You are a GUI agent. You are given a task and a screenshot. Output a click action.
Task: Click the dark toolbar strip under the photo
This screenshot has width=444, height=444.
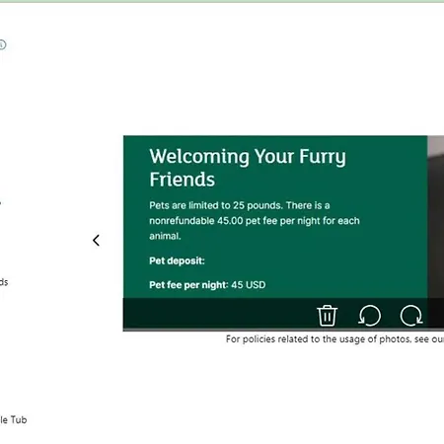click(283, 314)
